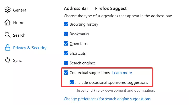Click the padlock icon for Privacy & Security

8,47
